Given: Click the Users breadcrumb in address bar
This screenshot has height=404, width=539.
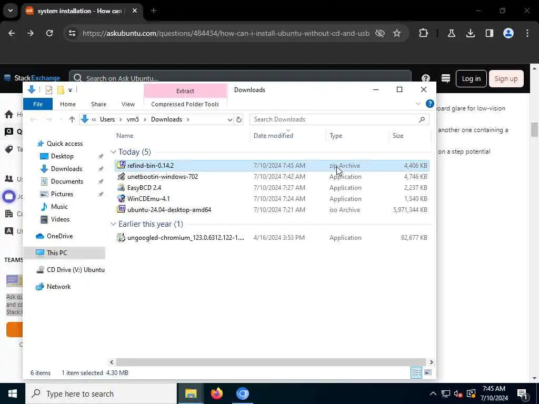Looking at the screenshot, I should (107, 119).
